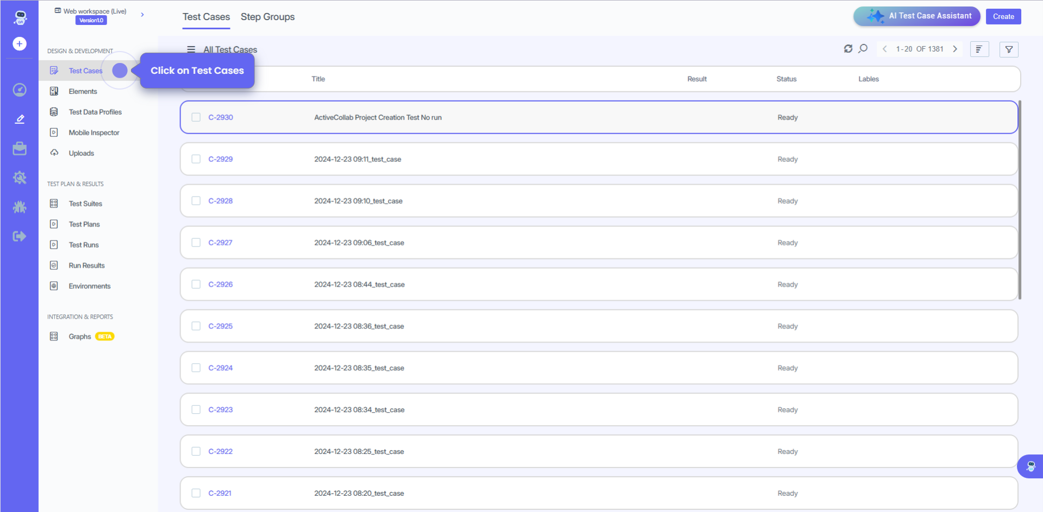1043x512 pixels.
Task: Expand the Web workspace version chevron
Action: click(142, 15)
